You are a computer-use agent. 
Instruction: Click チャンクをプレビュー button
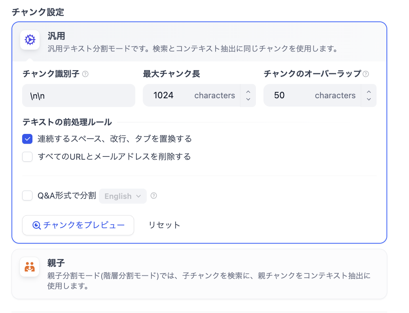78,225
